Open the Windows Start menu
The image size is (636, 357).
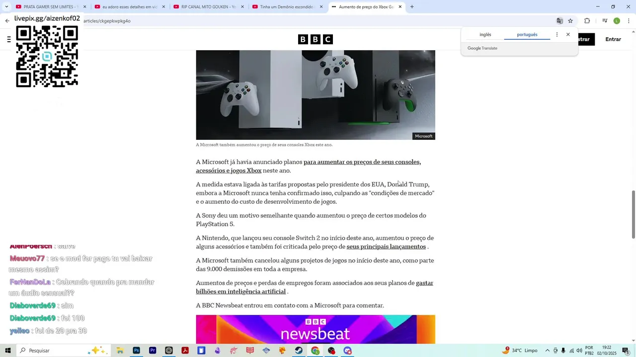[x=7, y=351]
